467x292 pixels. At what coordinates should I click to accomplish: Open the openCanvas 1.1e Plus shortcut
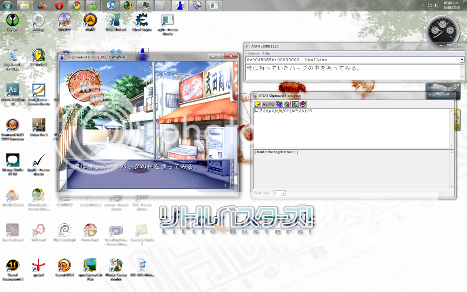(90, 270)
